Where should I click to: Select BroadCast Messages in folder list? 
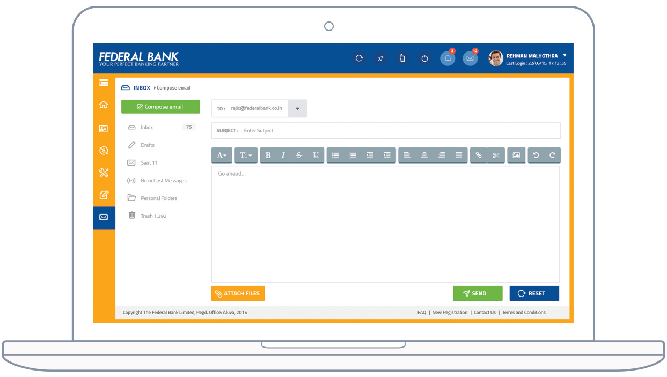coord(163,181)
